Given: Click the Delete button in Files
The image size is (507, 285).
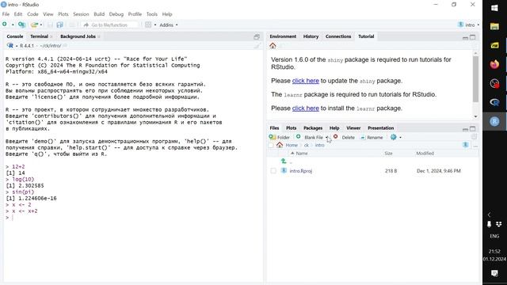Looking at the screenshot, I should pos(345,137).
